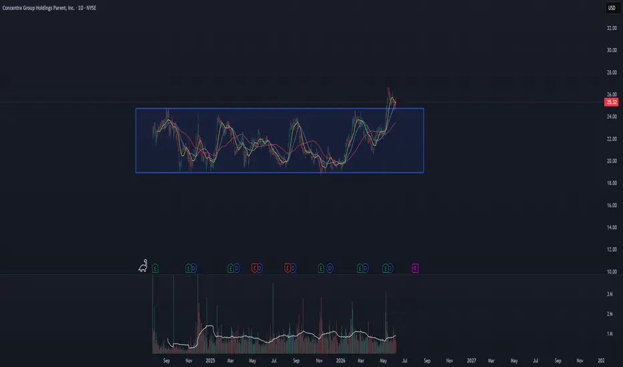Click the 2M volume axis label
The image size is (623, 367).
(610, 314)
